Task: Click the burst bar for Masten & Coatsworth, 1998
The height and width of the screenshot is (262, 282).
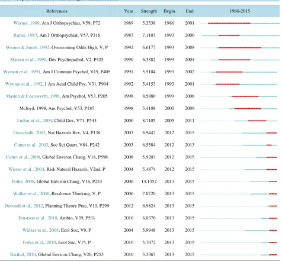Action: (245, 96)
